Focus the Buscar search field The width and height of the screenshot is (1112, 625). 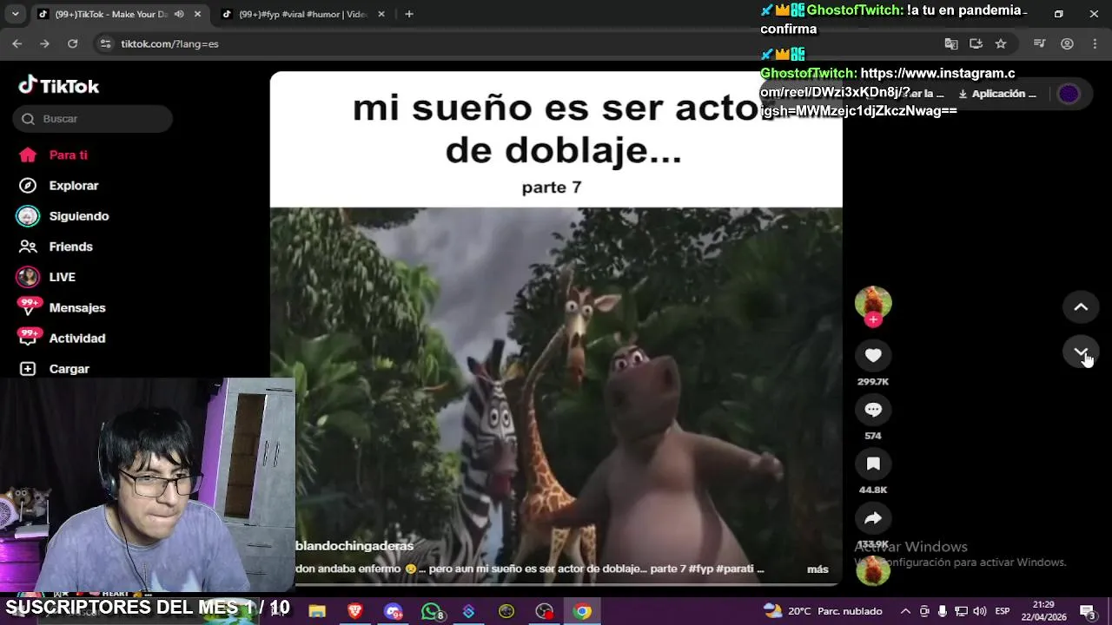pos(93,118)
